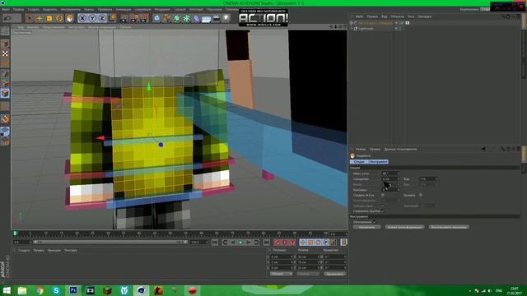Open the size mode dropdown in coordinates
527x296 pixels.
307,274
